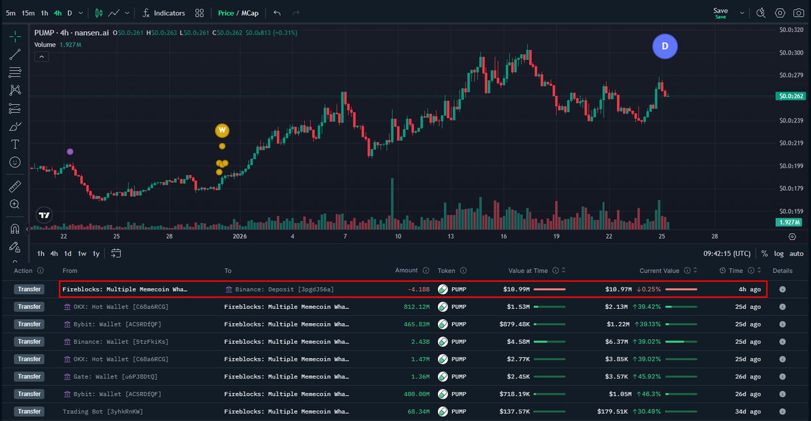This screenshot has height=421, width=811.
Task: Toggle the log scale option
Action: 779,253
